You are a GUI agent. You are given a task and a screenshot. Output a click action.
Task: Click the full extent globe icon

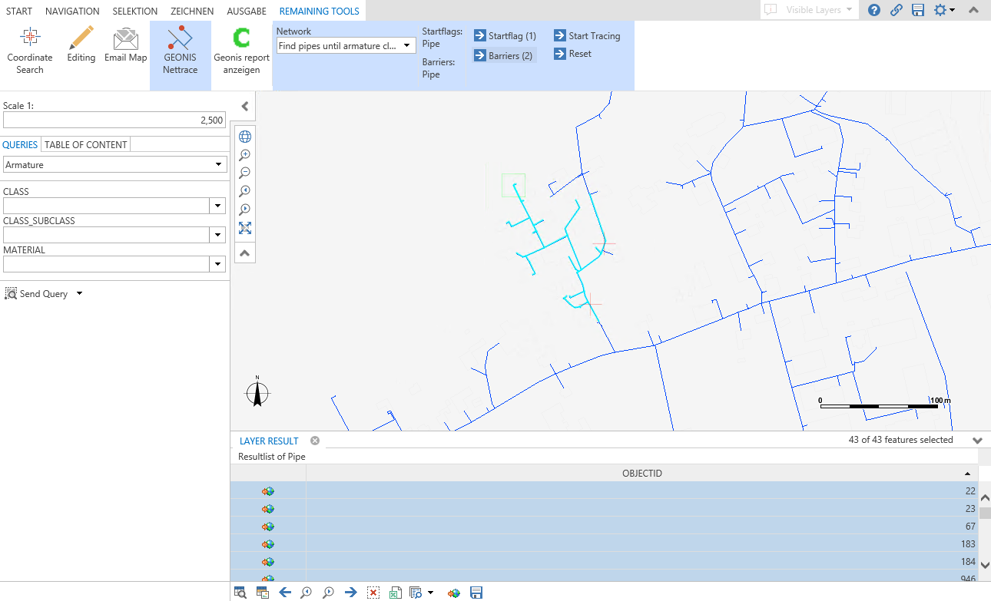[245, 136]
